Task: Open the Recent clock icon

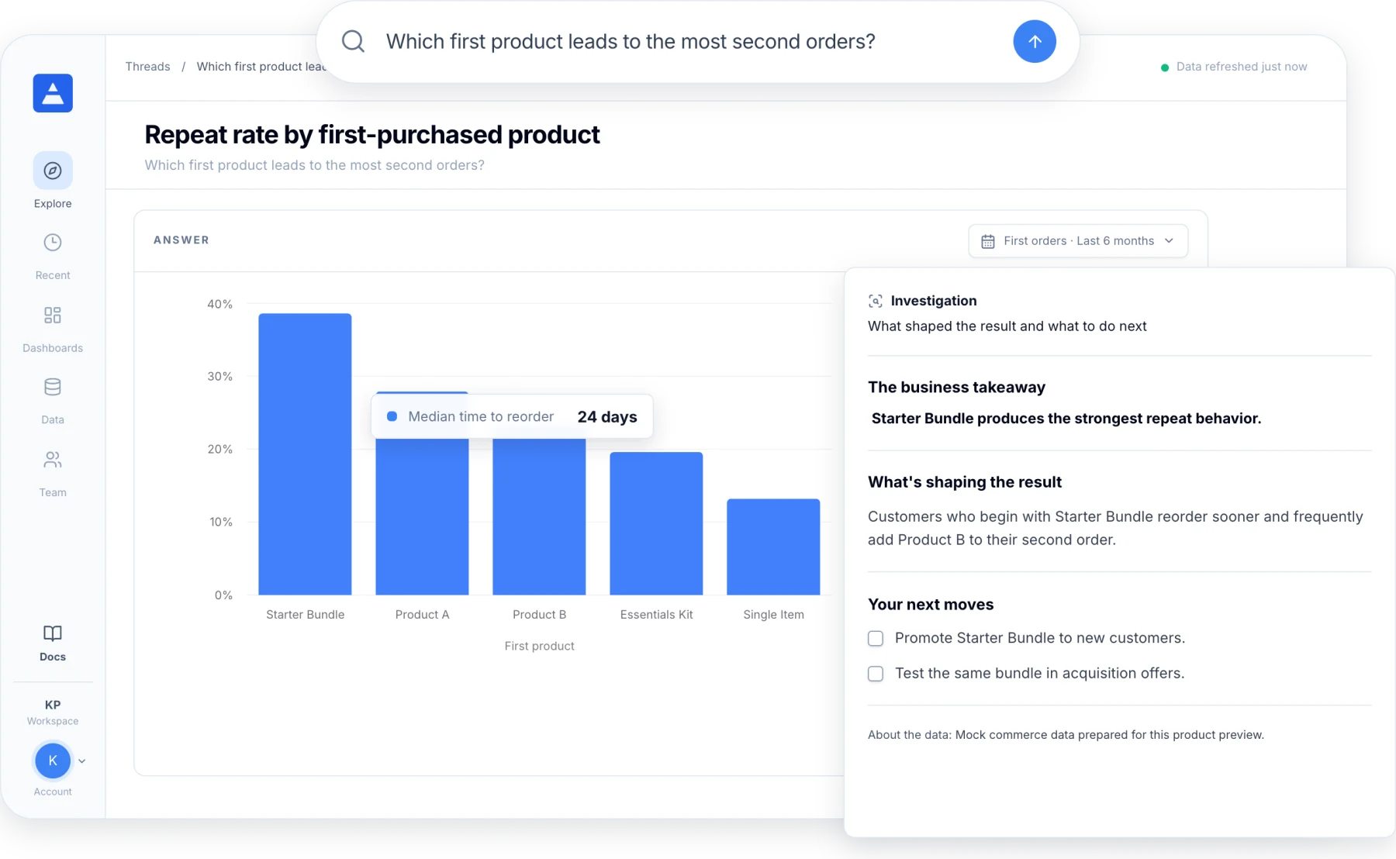Action: (x=53, y=243)
